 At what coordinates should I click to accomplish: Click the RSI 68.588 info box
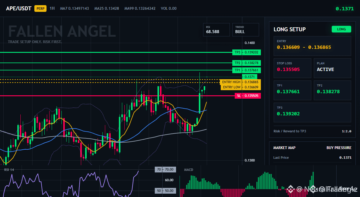(x=216, y=29)
